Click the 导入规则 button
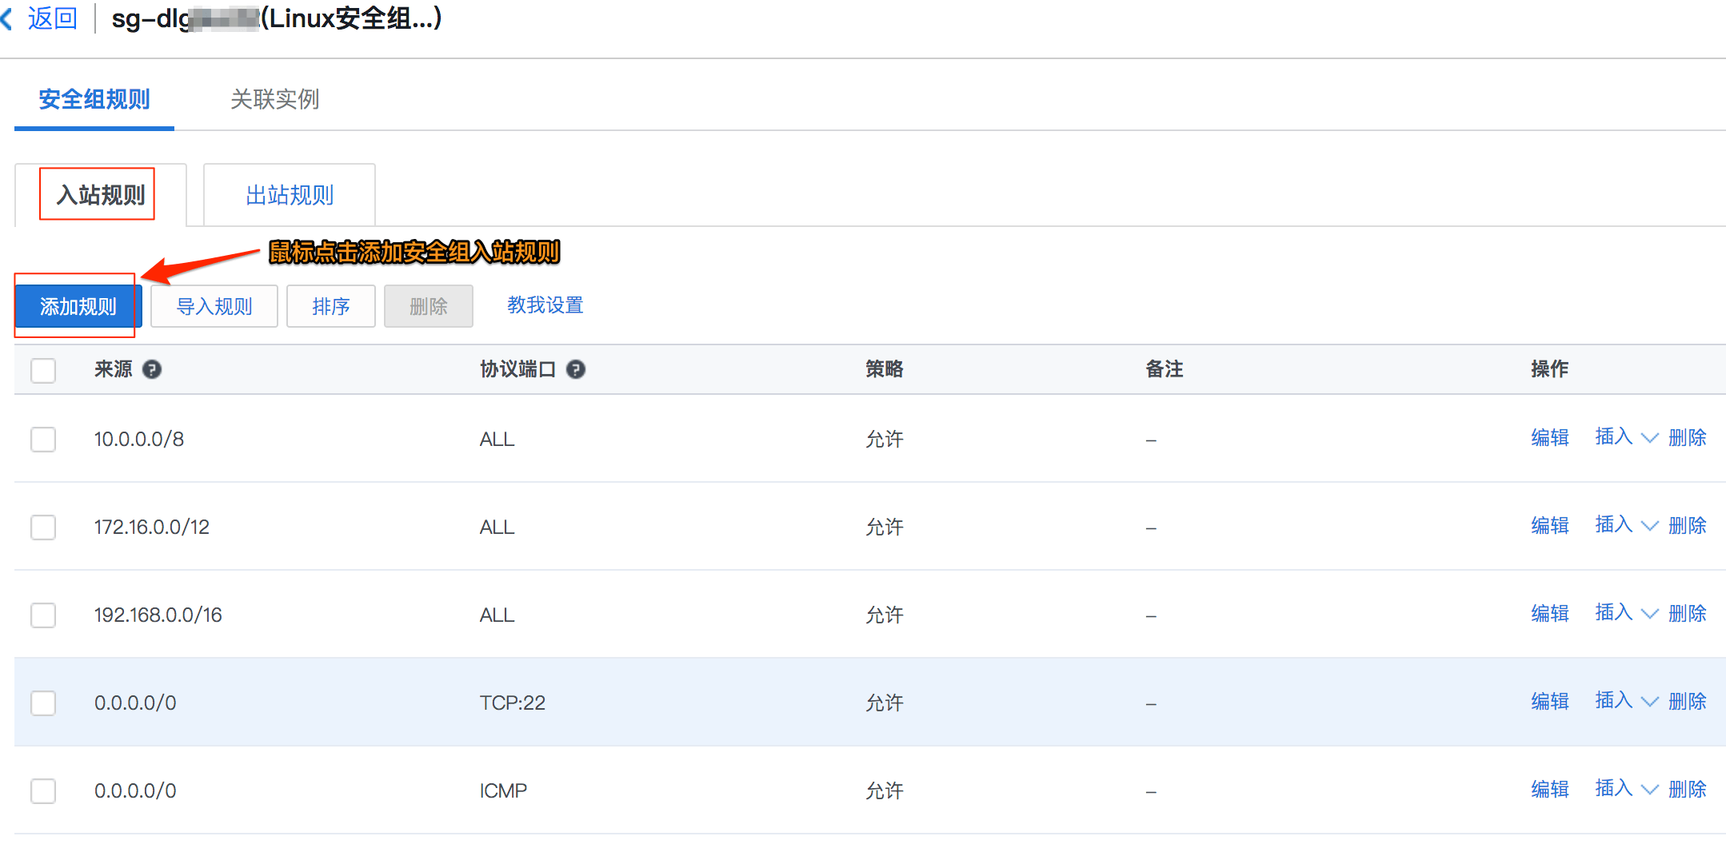The height and width of the screenshot is (860, 1726). [214, 306]
